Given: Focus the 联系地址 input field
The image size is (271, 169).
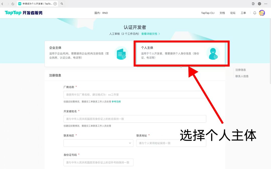Looking at the screenshot, I should click(171, 143).
